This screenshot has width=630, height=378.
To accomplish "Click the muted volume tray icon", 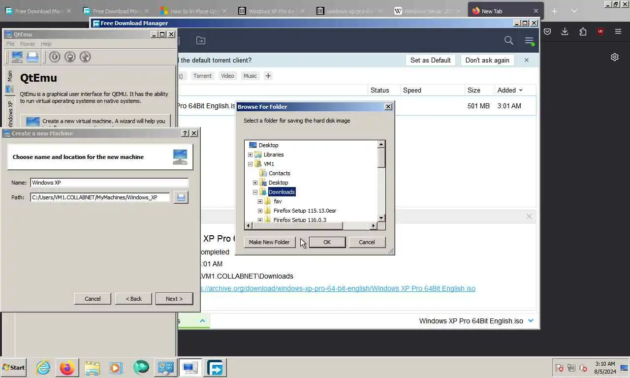I will pyautogui.click(x=583, y=368).
